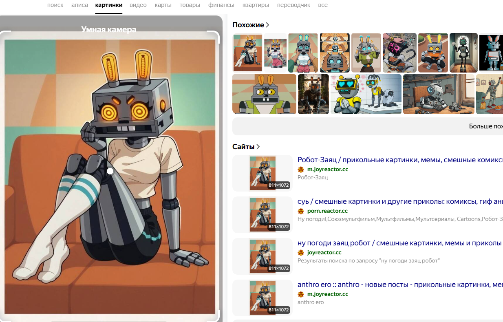The height and width of the screenshot is (322, 503).
Task: Open the суь / смешные картинки result link
Action: [400, 201]
